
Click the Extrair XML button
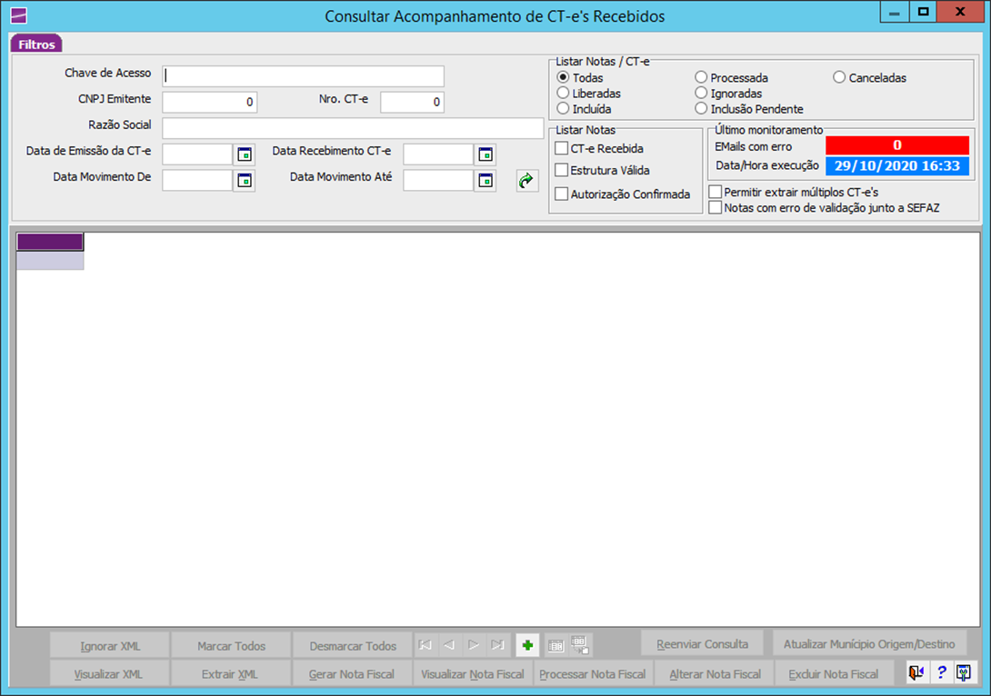tap(231, 674)
